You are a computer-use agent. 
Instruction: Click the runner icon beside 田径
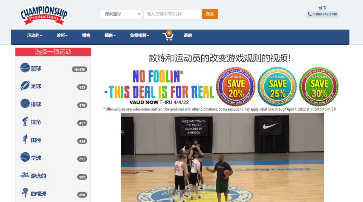(x=25, y=139)
